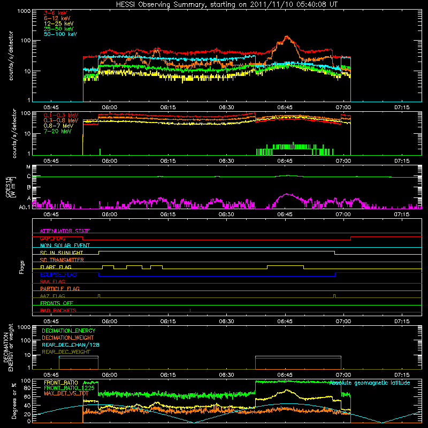Click the '07:15' tick label on top panel
This screenshot has height=428, width=428.
coord(402,108)
